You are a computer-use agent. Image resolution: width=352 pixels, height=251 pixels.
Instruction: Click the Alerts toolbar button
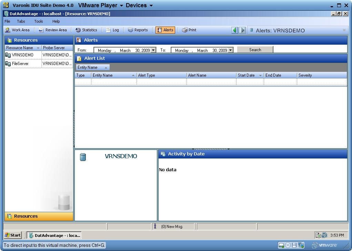click(165, 30)
